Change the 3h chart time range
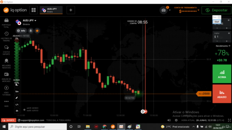This screenshot has height=130, width=232. click(17, 111)
